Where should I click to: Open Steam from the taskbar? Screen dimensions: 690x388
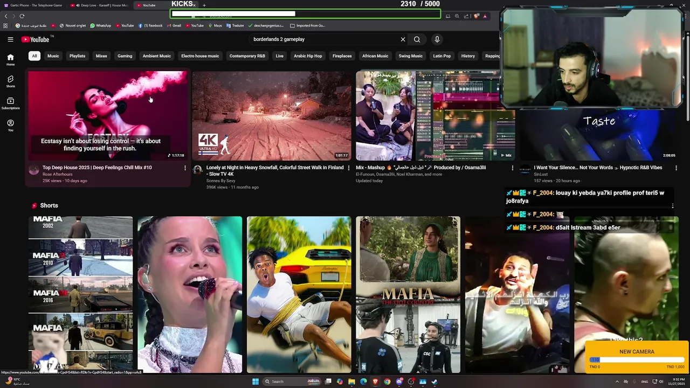tap(434, 382)
